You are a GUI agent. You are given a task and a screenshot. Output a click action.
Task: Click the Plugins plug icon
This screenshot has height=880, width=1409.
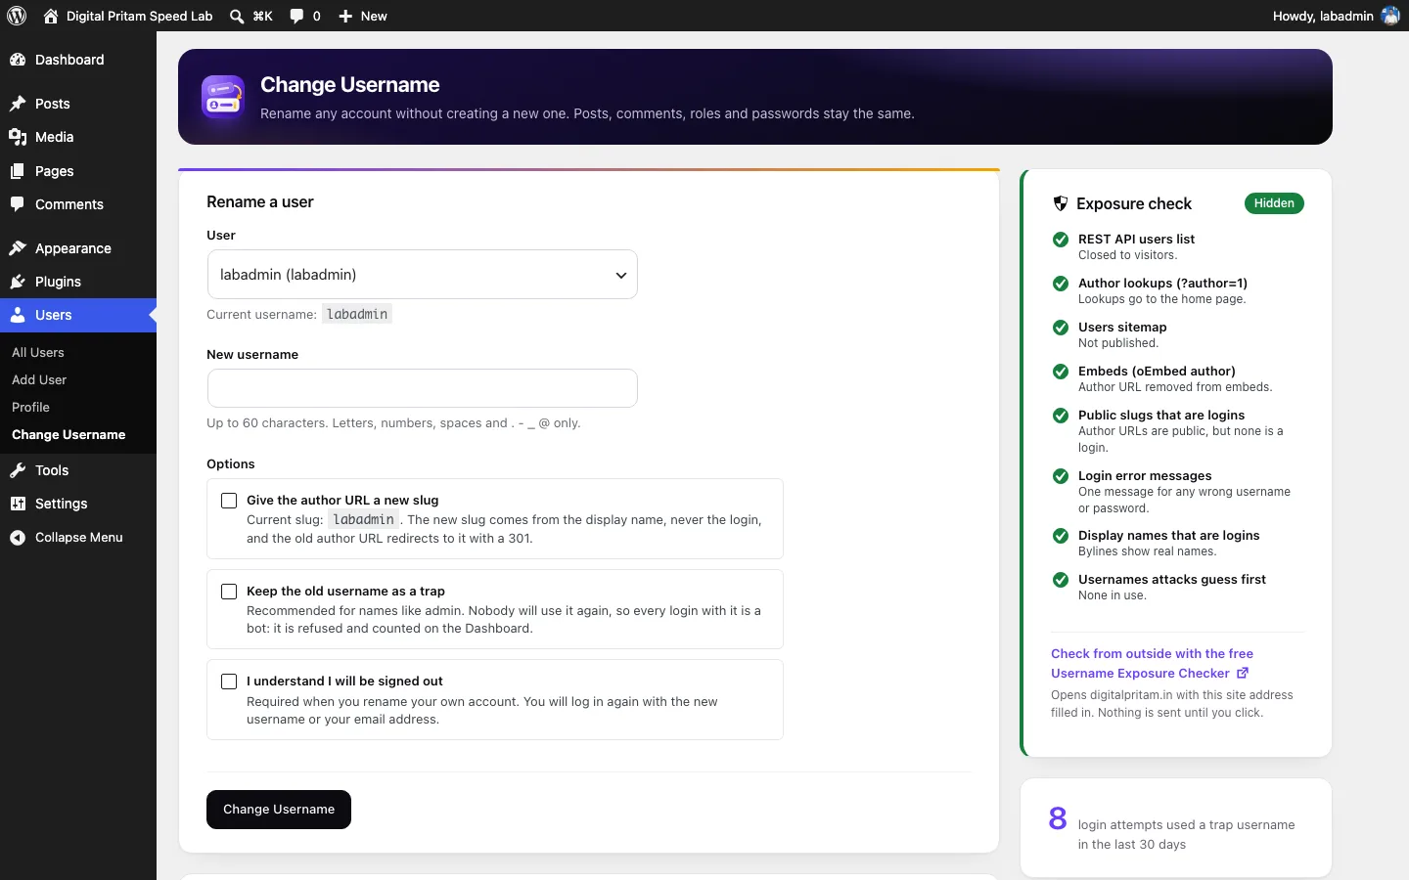(x=18, y=282)
